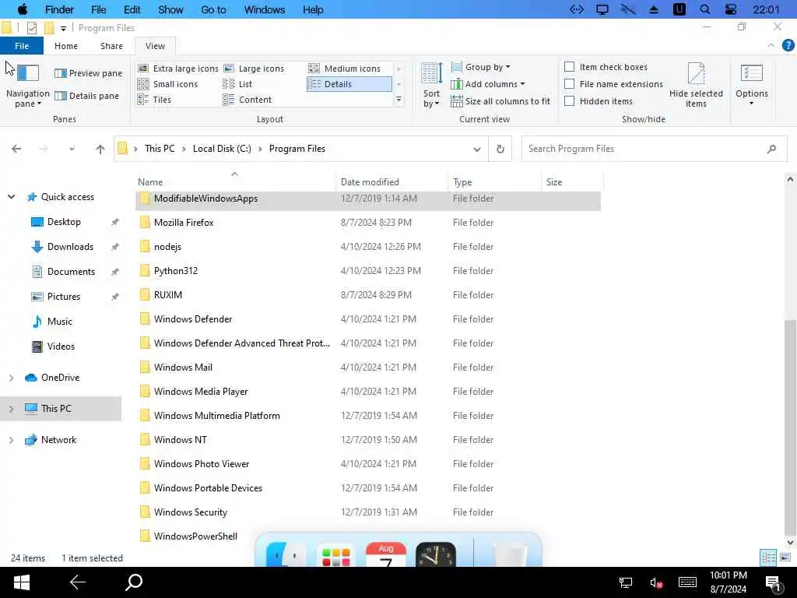Open the Sort by menu
Viewport: 797px width, 598px height.
pyautogui.click(x=431, y=85)
